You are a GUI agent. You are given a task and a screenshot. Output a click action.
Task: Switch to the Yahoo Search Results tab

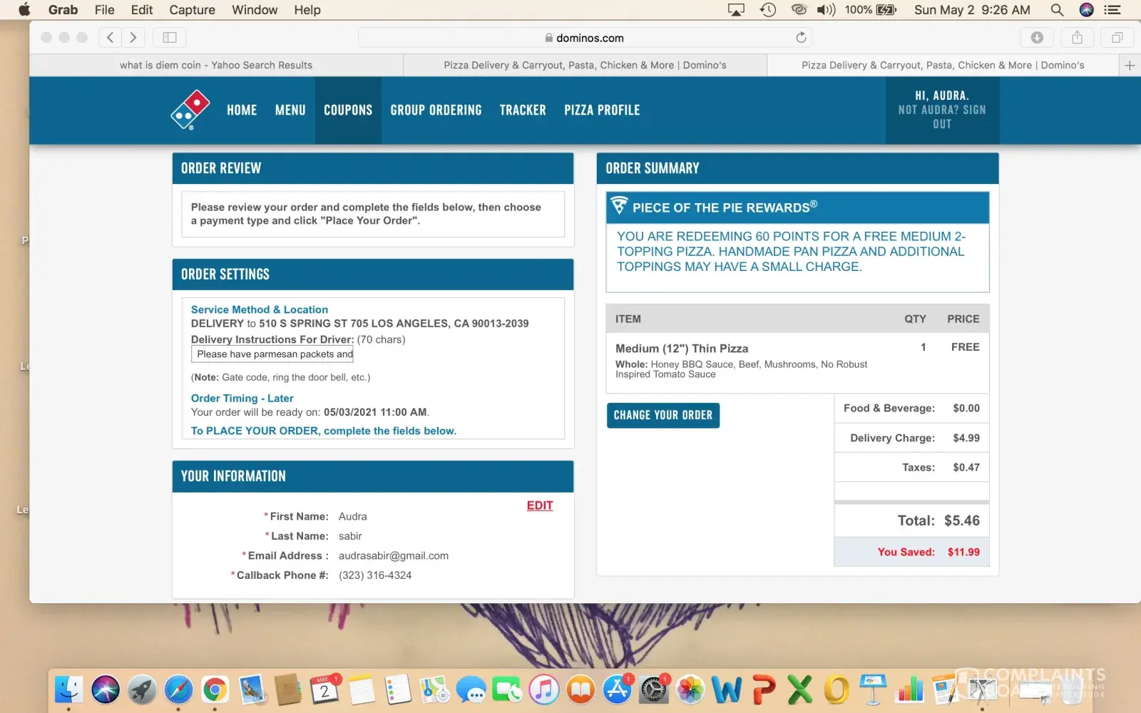tap(216, 65)
